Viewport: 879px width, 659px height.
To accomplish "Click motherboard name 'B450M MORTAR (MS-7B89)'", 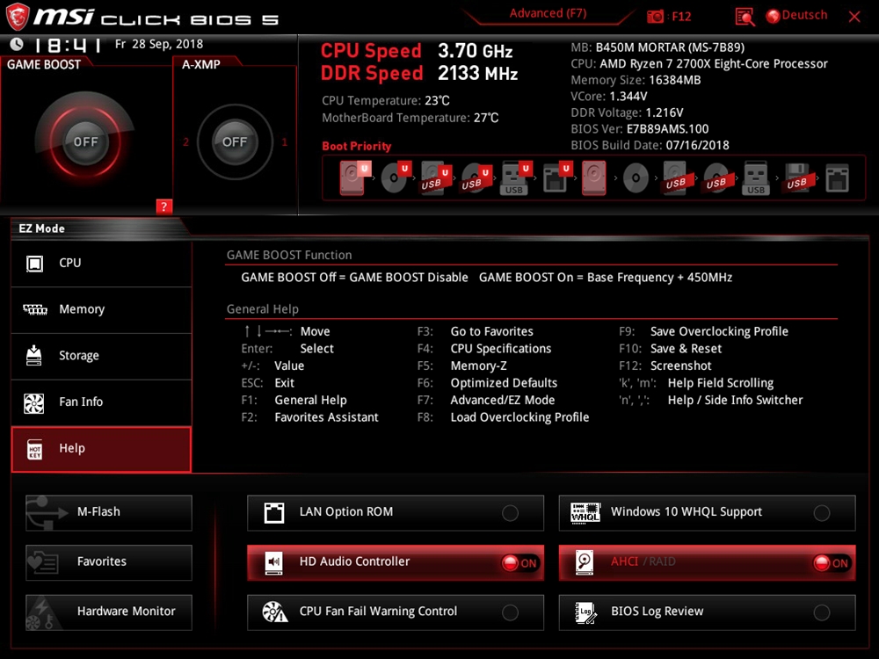I will pos(670,47).
